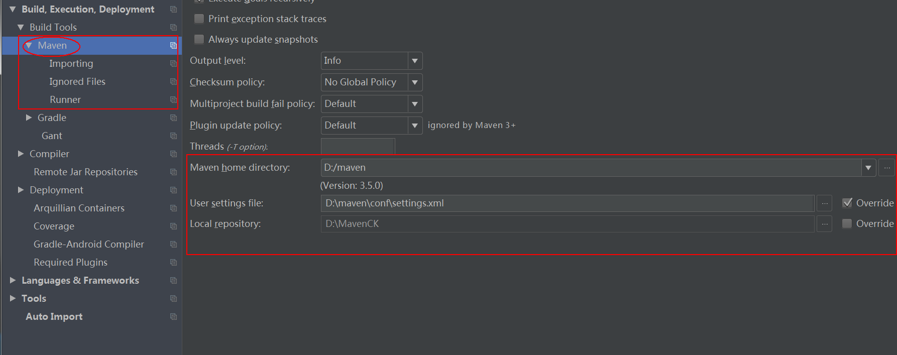Click the 'ignored by Maven 3+' note

pyautogui.click(x=472, y=126)
